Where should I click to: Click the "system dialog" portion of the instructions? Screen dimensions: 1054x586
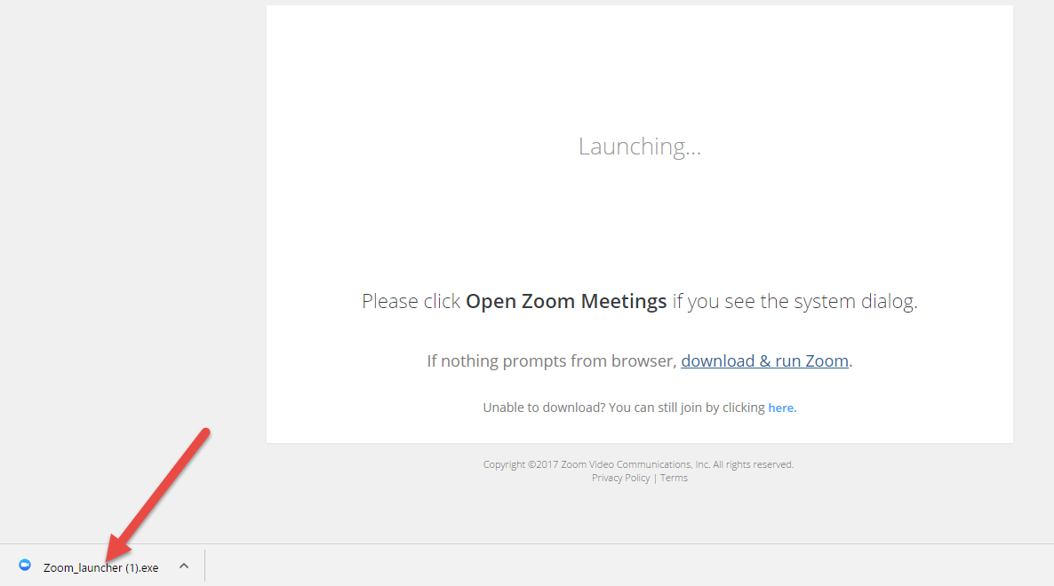click(x=868, y=301)
